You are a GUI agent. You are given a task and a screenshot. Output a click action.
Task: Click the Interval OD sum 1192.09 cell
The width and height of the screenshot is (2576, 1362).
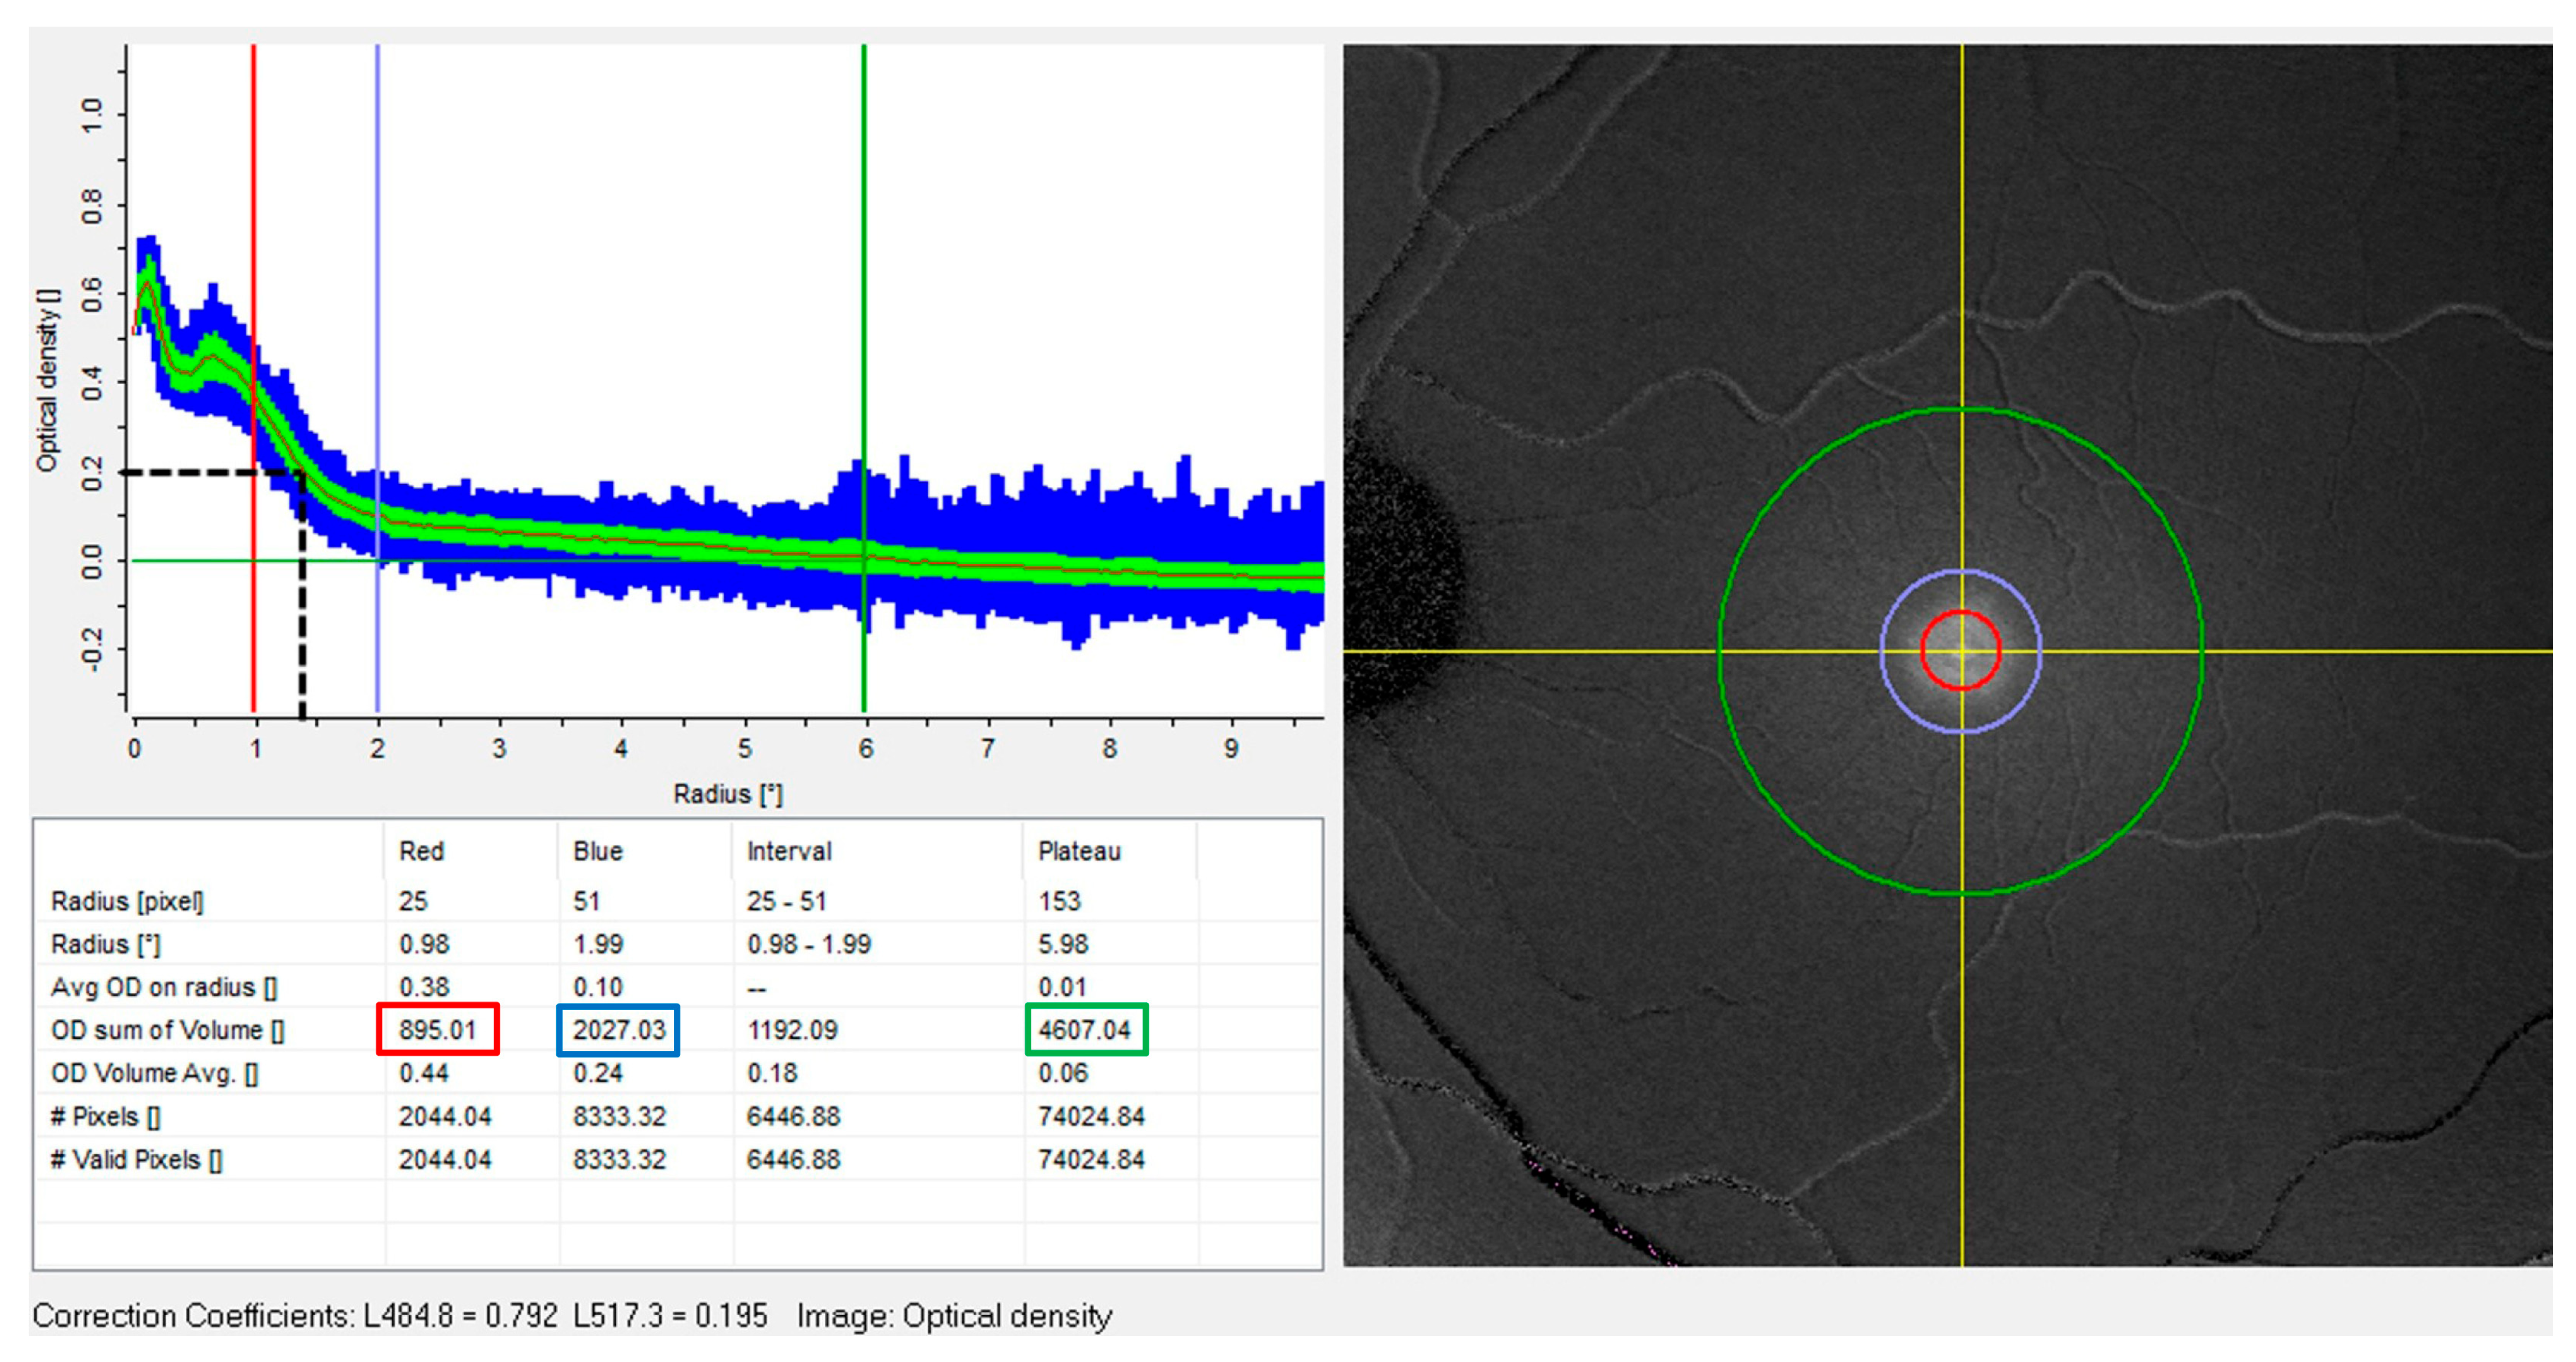[792, 1030]
